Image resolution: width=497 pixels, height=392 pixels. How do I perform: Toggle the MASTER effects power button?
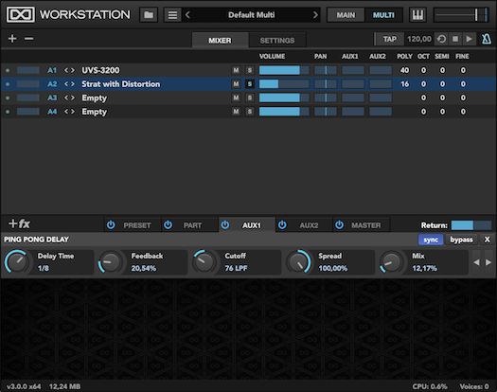coord(339,224)
